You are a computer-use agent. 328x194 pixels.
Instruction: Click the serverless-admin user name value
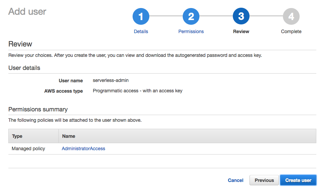[x=111, y=81]
